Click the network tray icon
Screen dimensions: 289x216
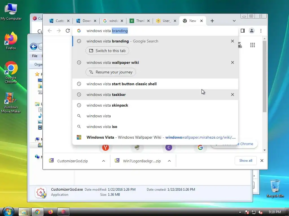[x=254, y=212]
